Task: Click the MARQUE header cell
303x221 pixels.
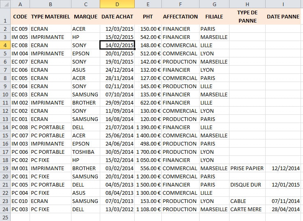Action: [86, 16]
